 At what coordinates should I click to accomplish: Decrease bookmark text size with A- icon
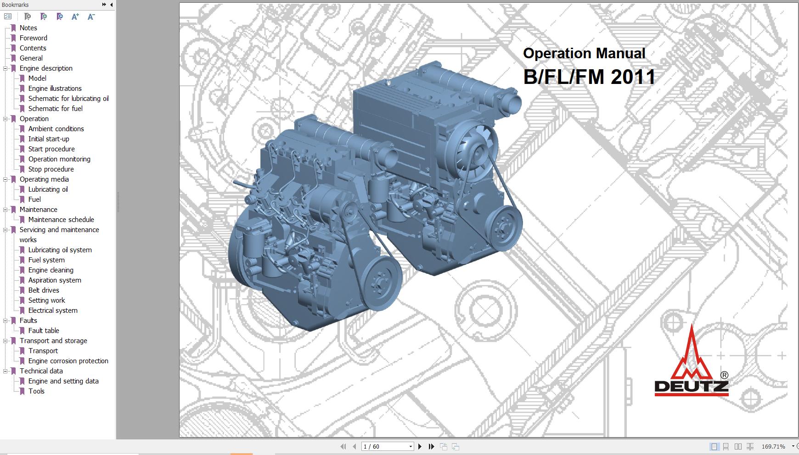(x=90, y=17)
